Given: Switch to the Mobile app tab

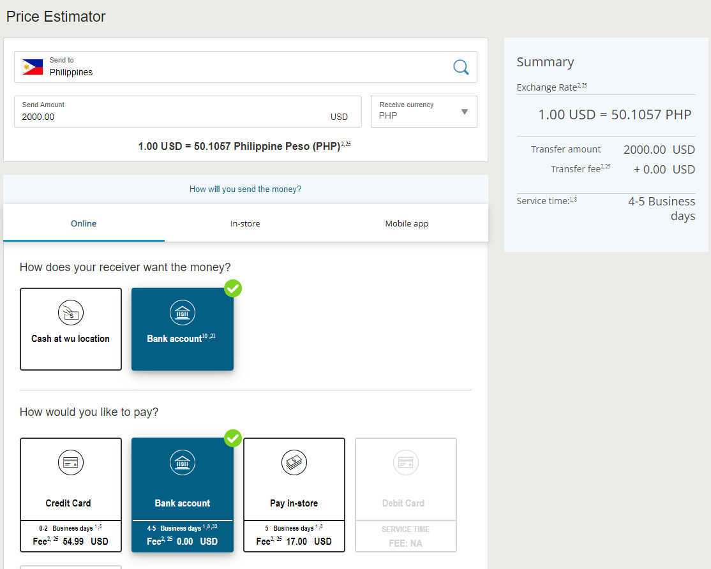Looking at the screenshot, I should (x=407, y=223).
